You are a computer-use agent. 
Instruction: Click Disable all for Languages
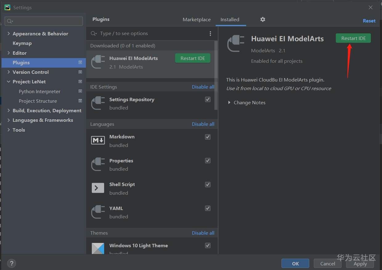point(203,124)
